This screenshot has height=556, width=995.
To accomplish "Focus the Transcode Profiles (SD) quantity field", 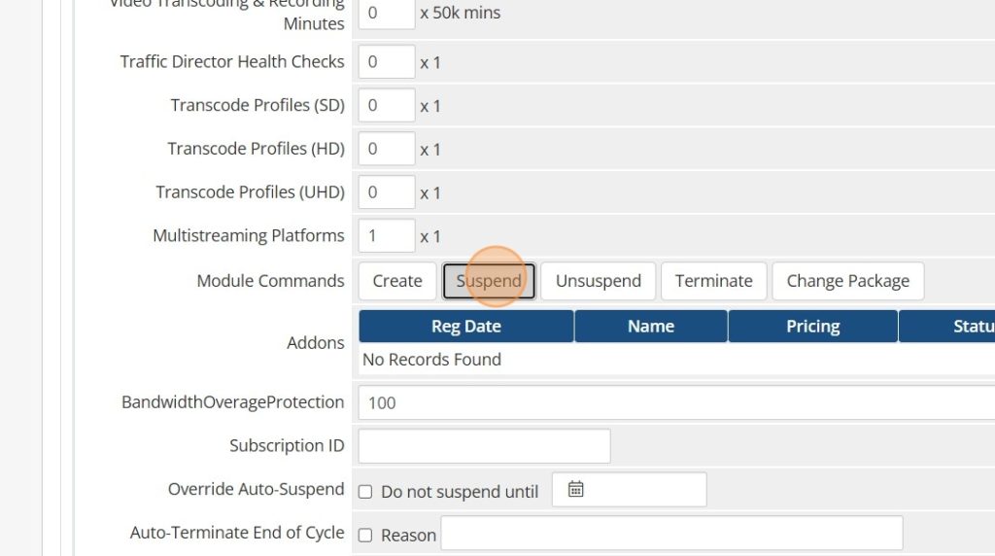I will tap(387, 105).
